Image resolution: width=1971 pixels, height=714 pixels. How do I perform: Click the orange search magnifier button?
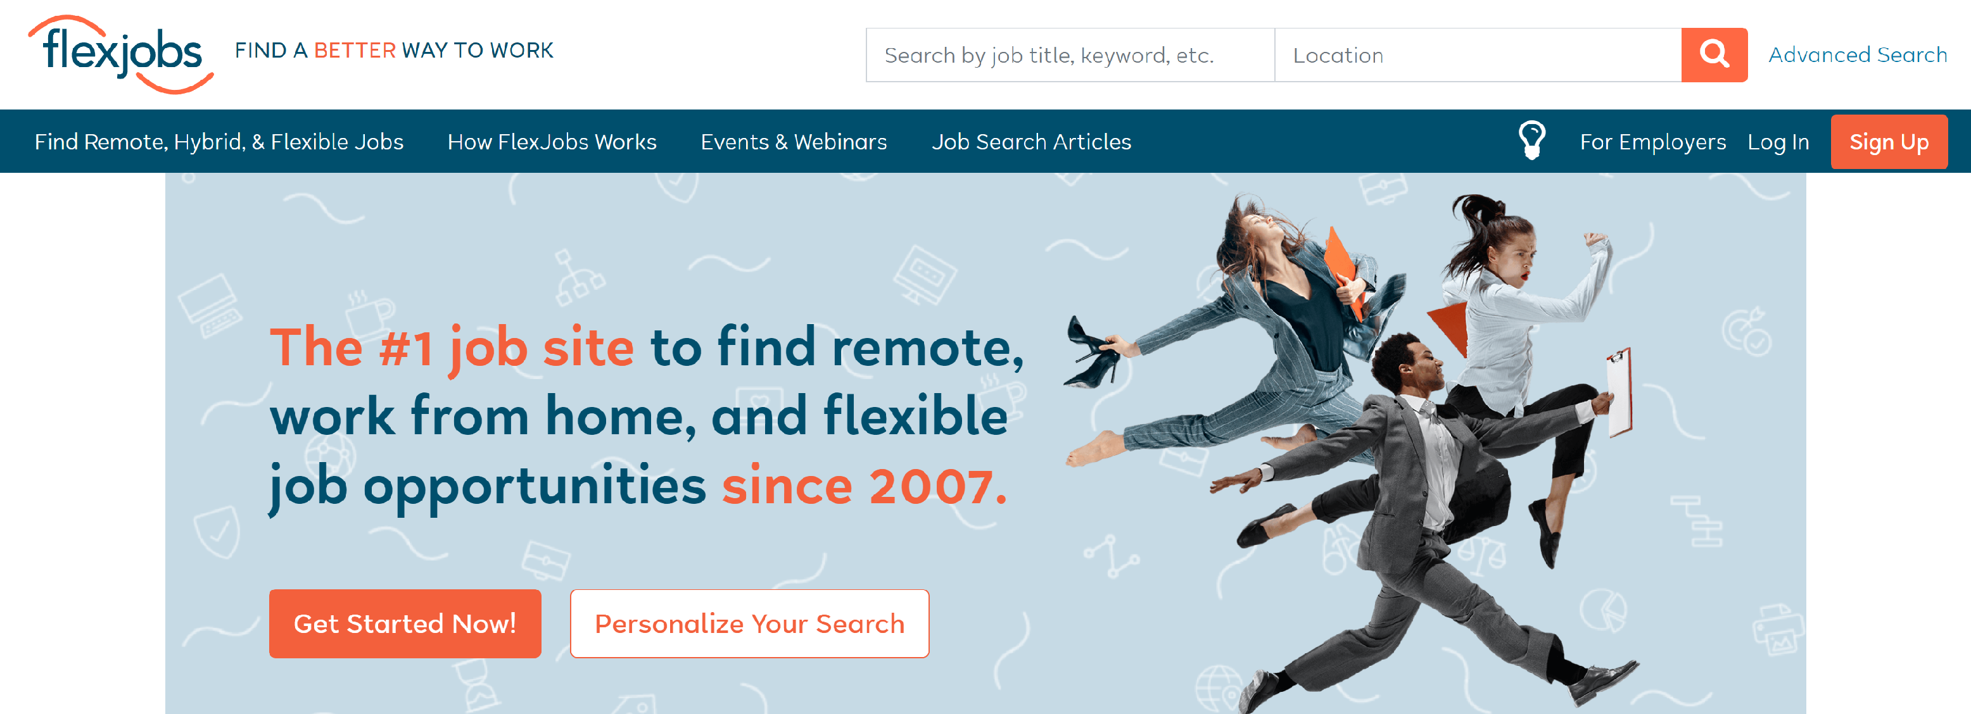point(1714,55)
